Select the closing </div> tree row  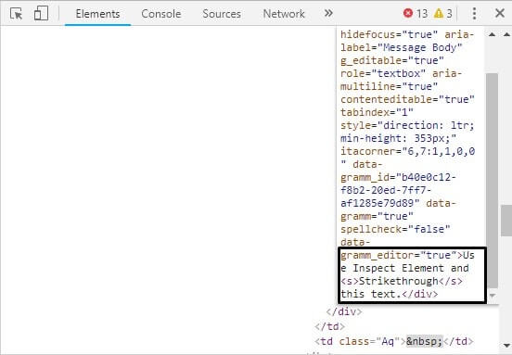[x=344, y=311]
